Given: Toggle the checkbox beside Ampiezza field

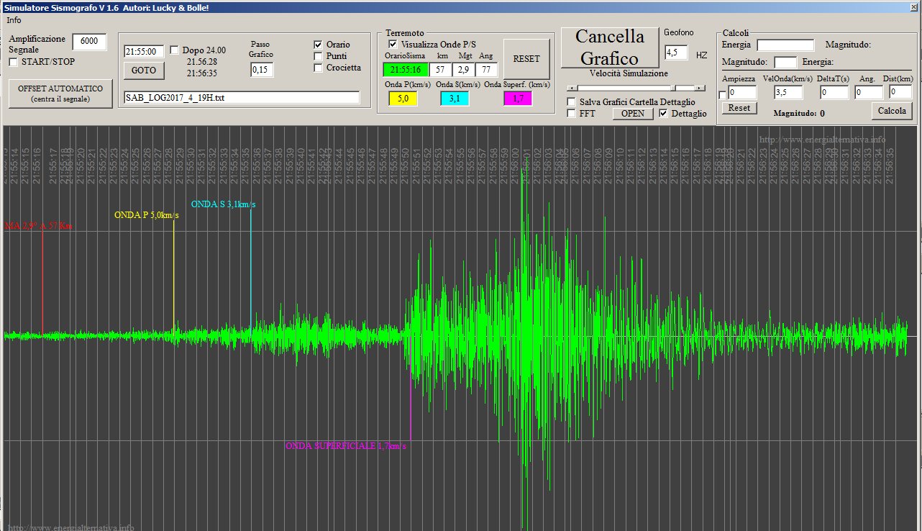Looking at the screenshot, I should pyautogui.click(x=723, y=96).
